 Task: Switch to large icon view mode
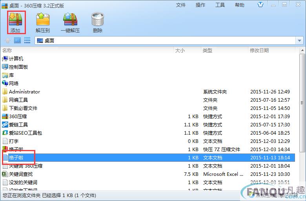(17, 40)
